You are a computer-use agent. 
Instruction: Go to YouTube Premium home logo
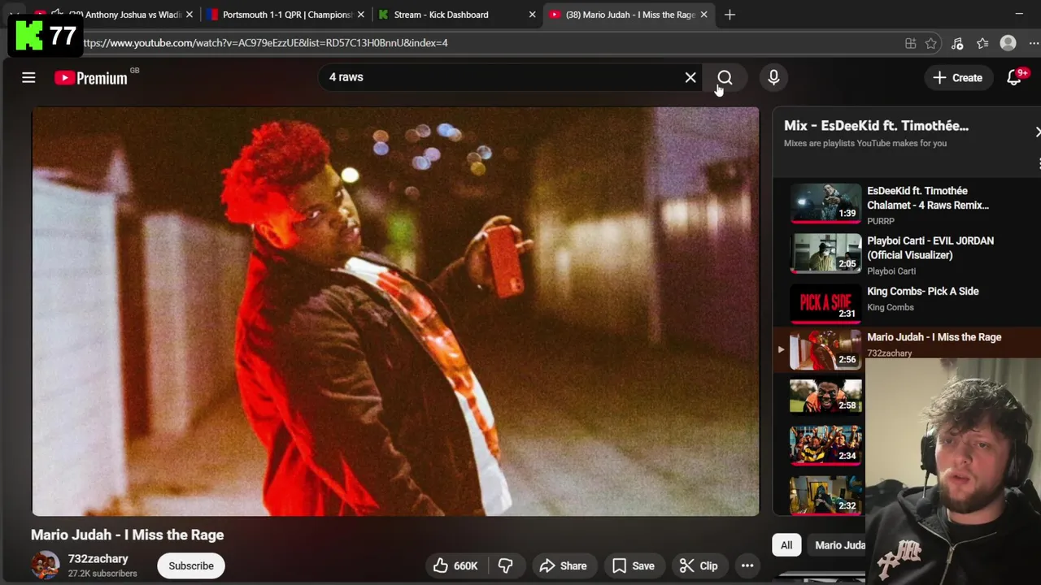[91, 78]
